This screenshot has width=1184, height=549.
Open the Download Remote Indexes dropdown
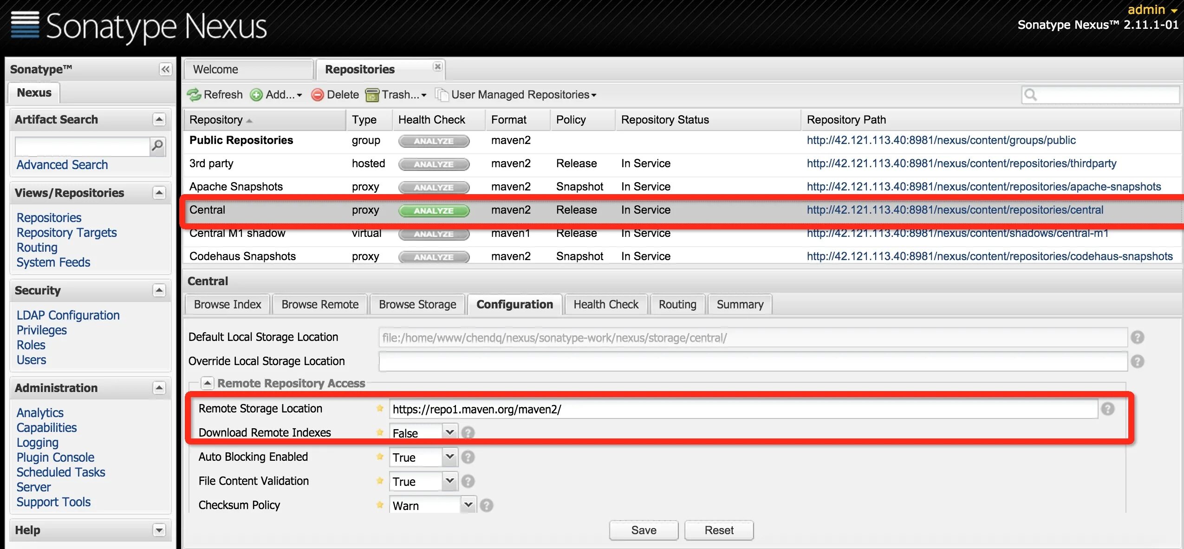point(449,433)
